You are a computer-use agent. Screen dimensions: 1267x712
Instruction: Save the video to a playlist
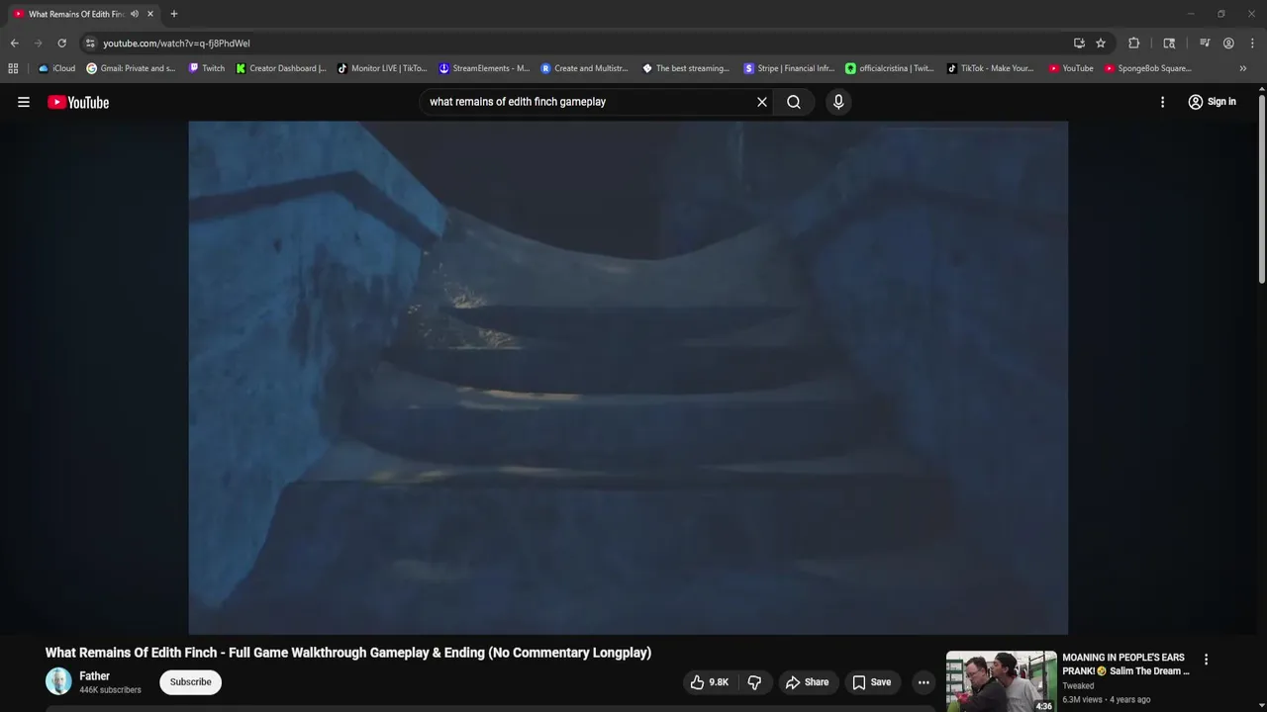[x=872, y=682]
